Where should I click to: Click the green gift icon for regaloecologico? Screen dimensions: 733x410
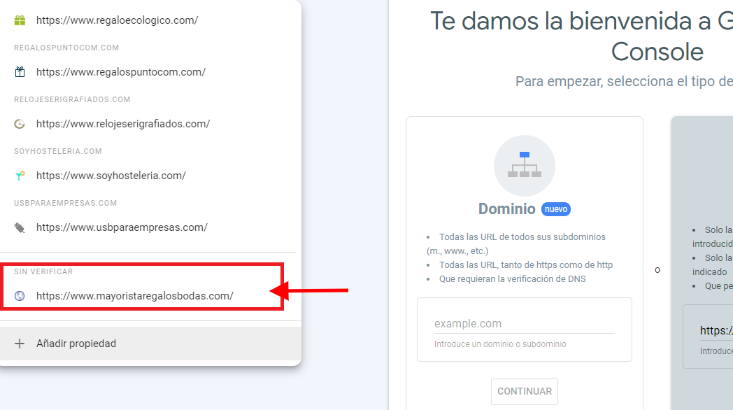[20, 20]
